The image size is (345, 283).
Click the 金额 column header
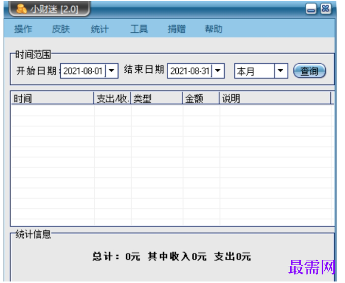tap(201, 98)
